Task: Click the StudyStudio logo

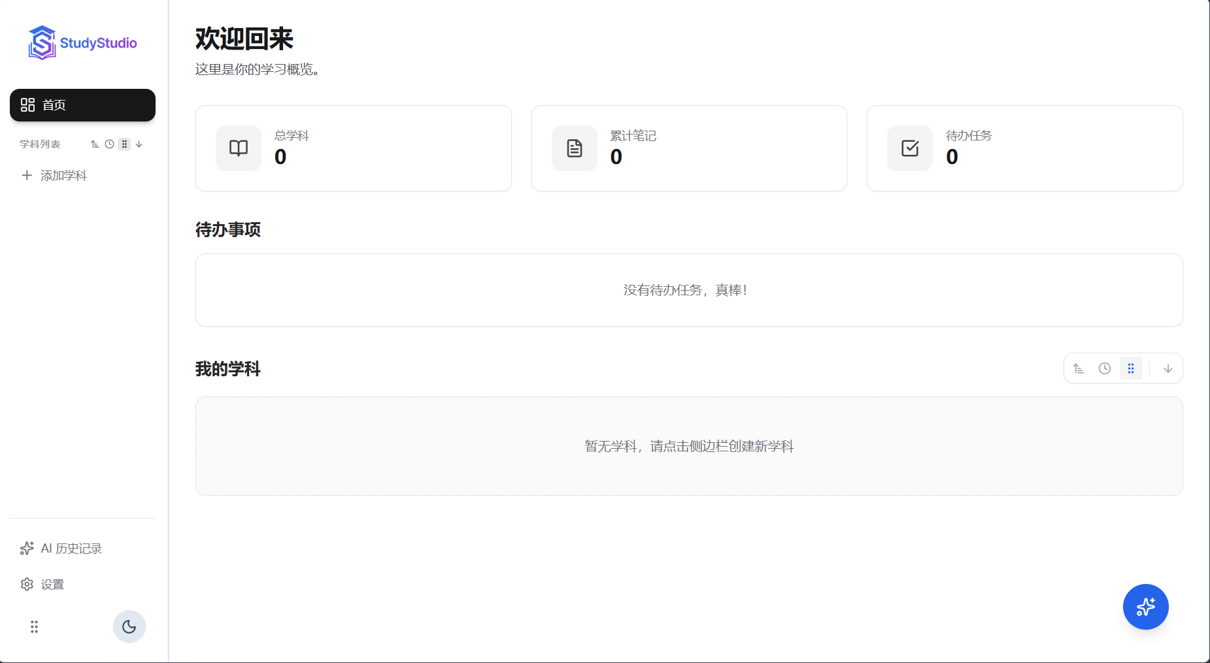Action: pos(82,43)
